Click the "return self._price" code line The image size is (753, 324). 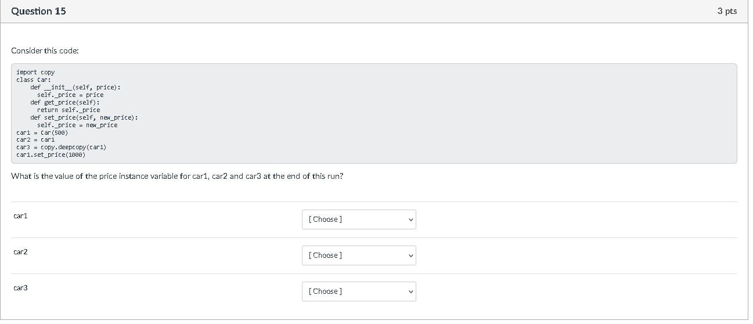[69, 110]
